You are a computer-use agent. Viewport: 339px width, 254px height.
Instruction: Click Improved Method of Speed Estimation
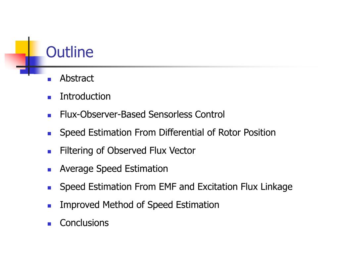139,205
